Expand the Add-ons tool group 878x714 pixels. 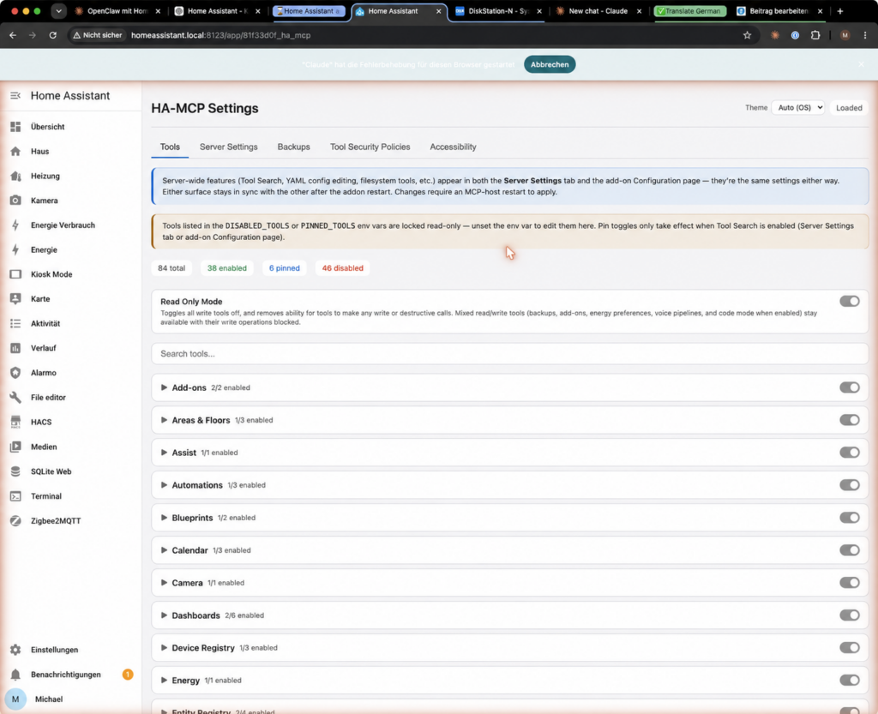(x=164, y=387)
